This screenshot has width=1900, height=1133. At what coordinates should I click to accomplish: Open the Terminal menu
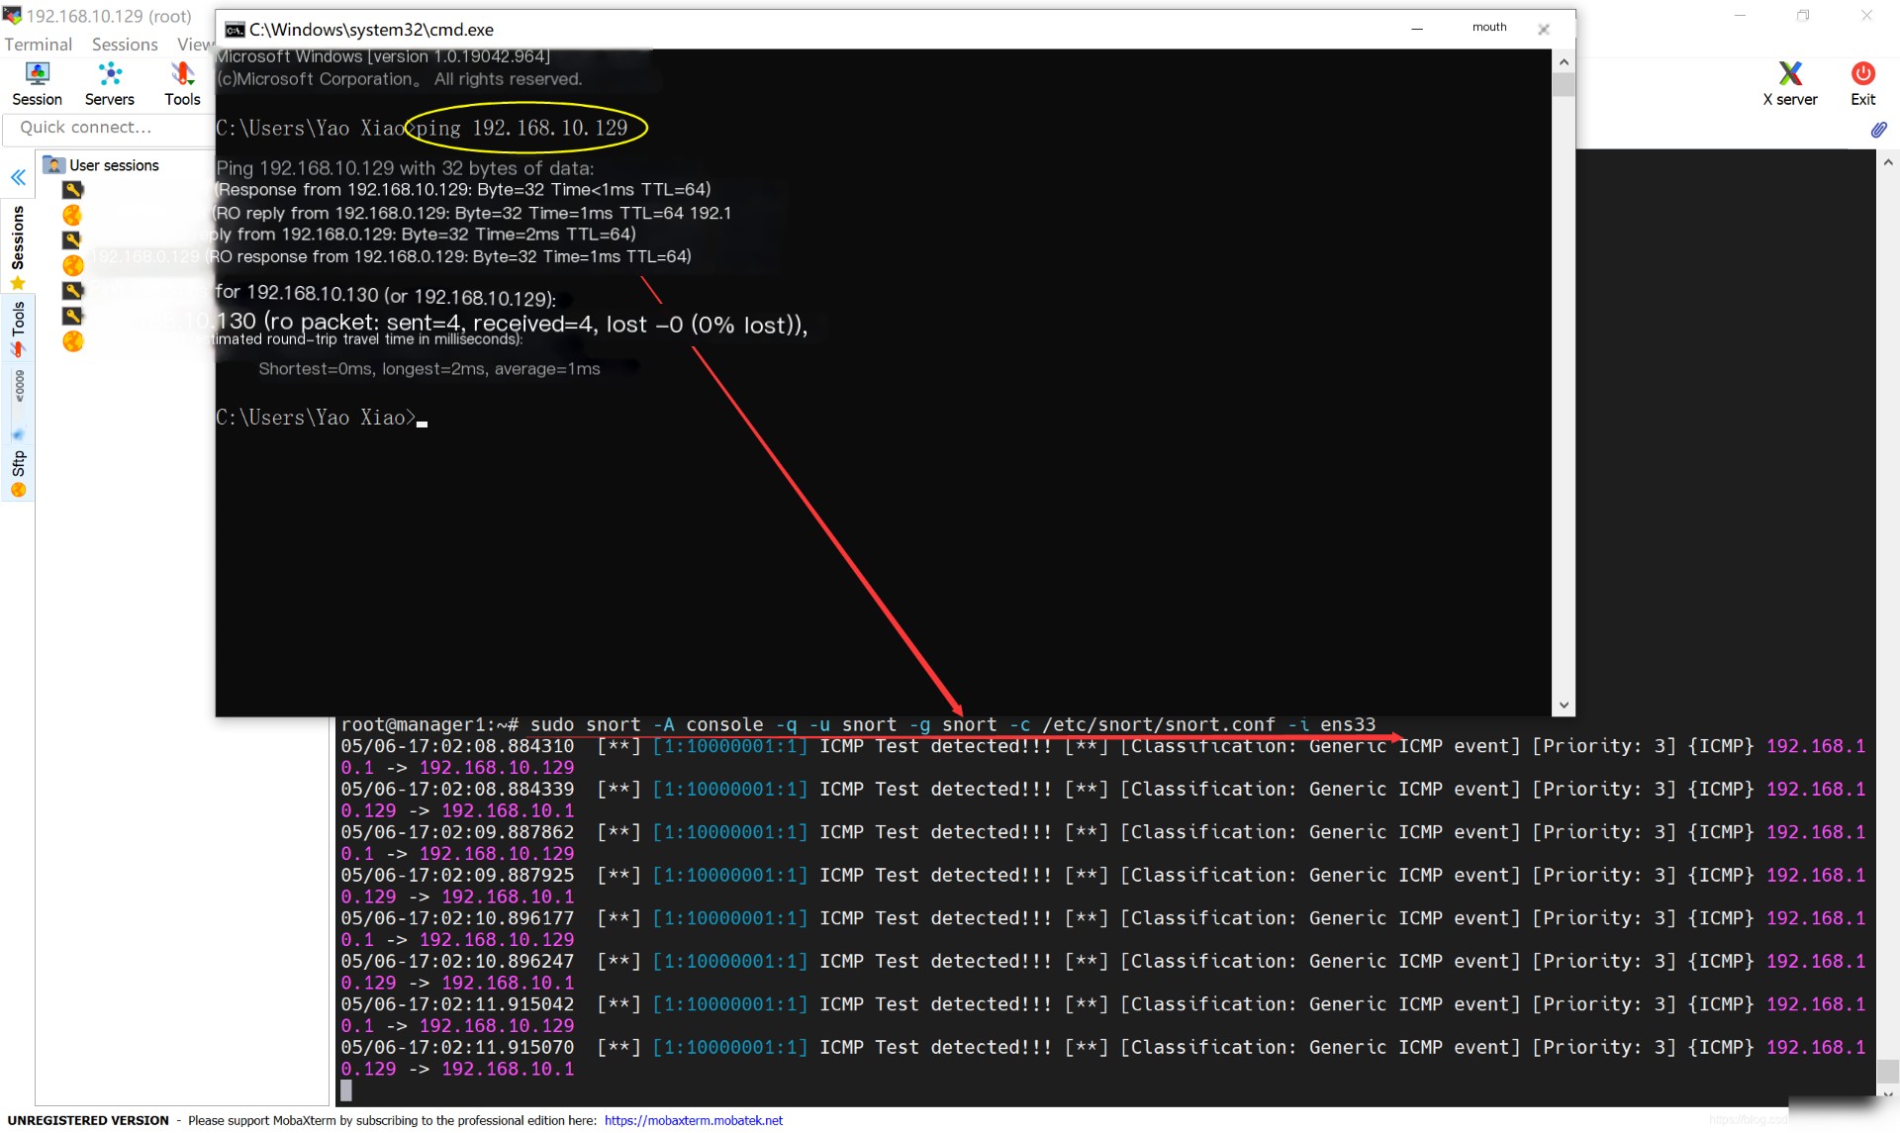pyautogui.click(x=38, y=45)
